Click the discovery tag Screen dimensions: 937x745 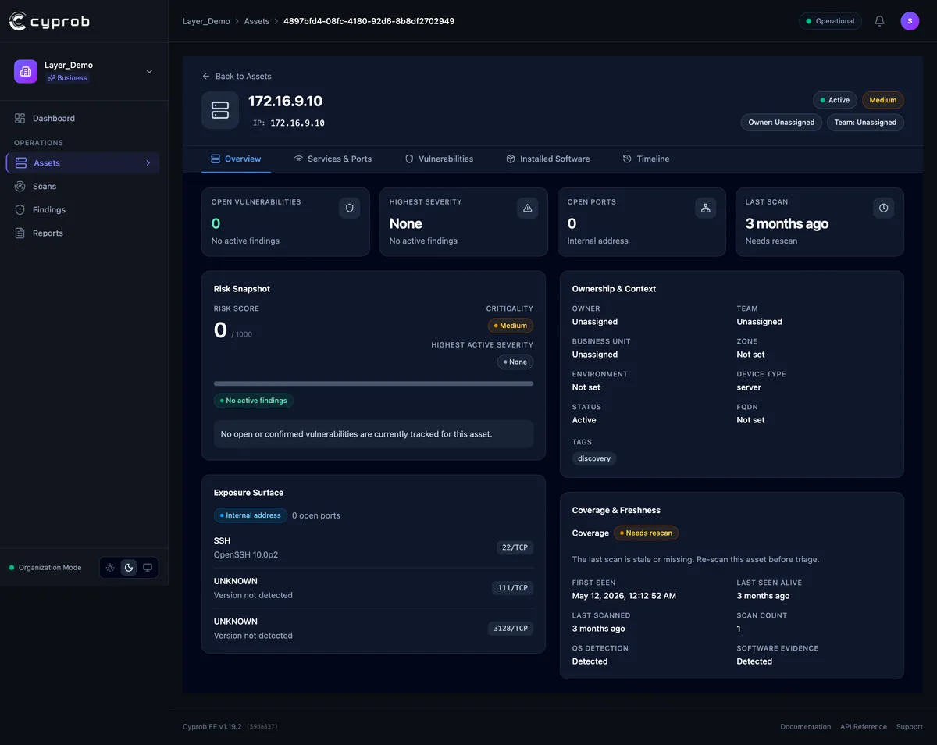(x=594, y=458)
